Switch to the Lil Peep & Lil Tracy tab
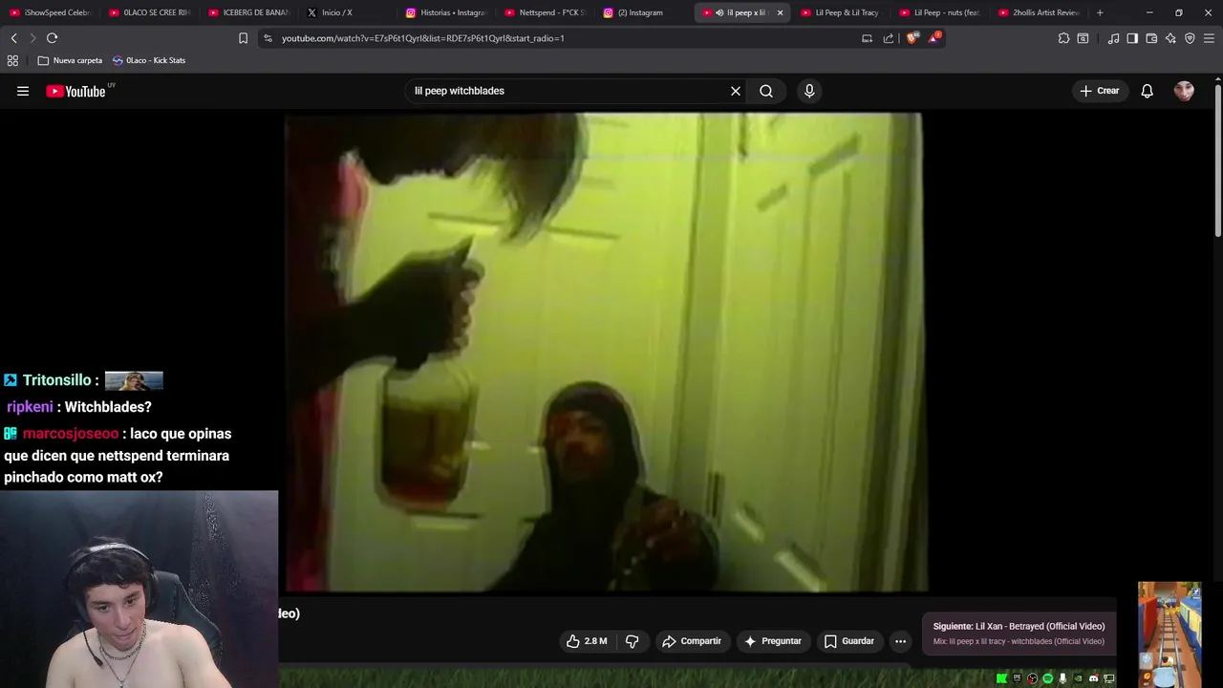Viewport: 1223px width, 688px height. click(x=842, y=12)
